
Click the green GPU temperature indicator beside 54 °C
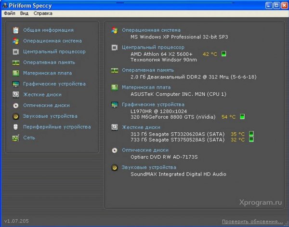tap(242, 116)
